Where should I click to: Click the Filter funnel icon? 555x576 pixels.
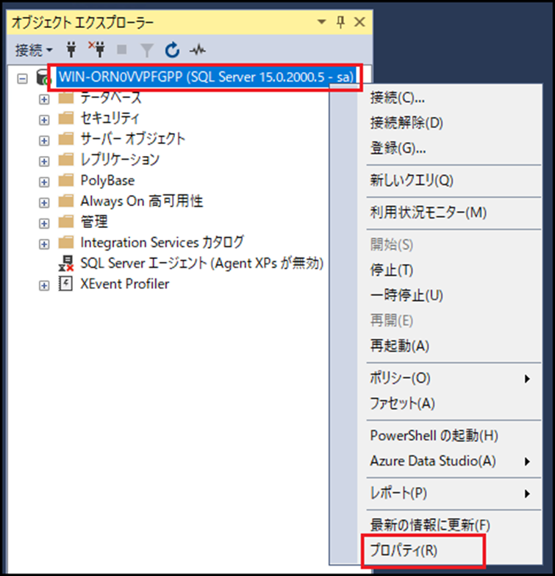pos(147,50)
